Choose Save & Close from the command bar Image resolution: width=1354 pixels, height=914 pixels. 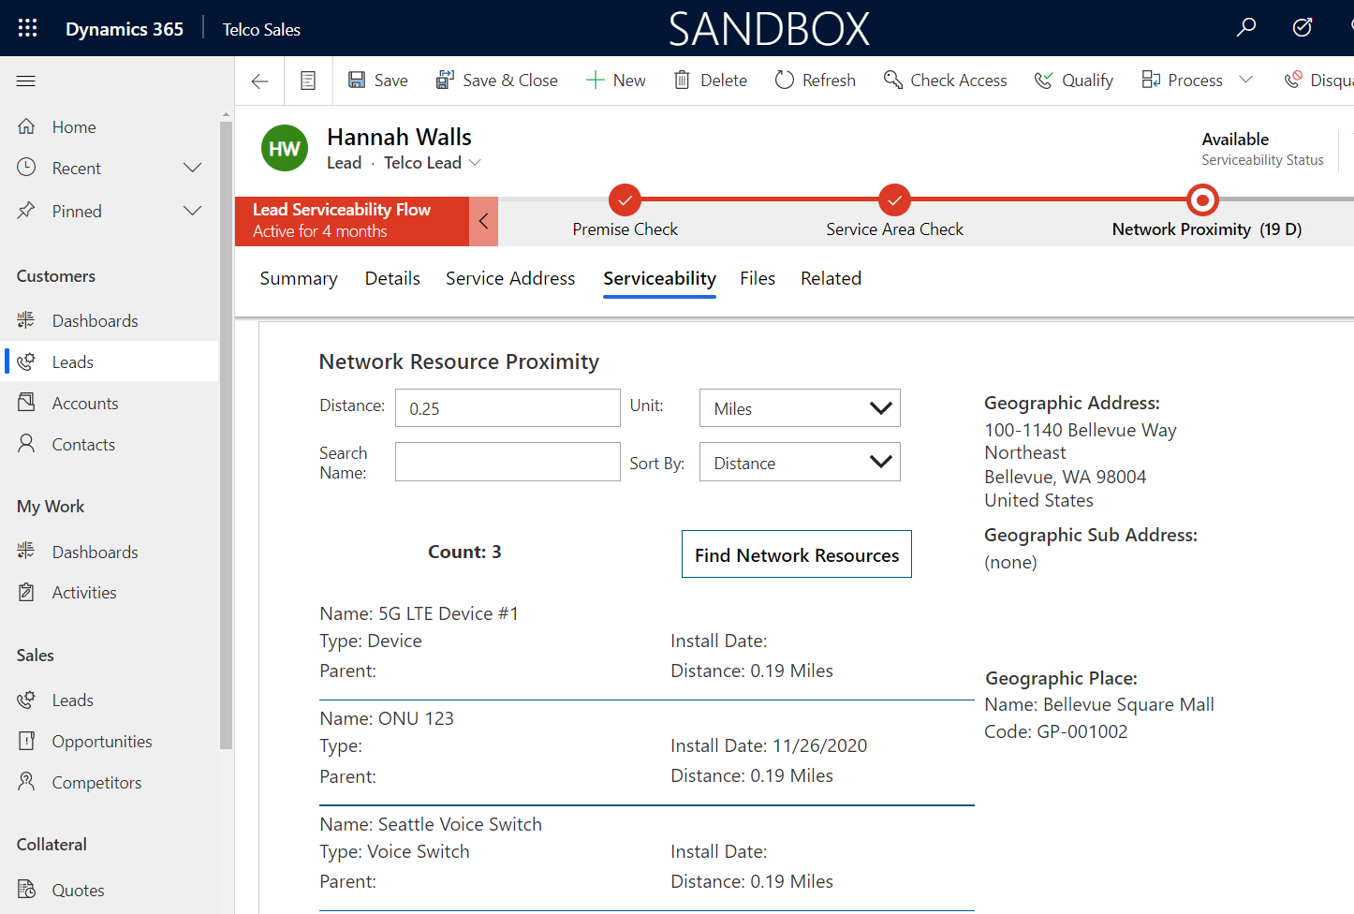[x=496, y=80]
